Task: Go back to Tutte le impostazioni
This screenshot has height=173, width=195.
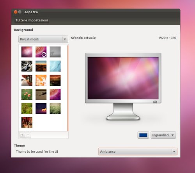Action: coord(32,20)
